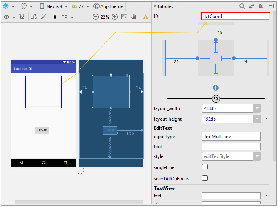This screenshot has height=207, width=278.
Task: Click the left margin value 24 in inspector
Action: [x=176, y=62]
